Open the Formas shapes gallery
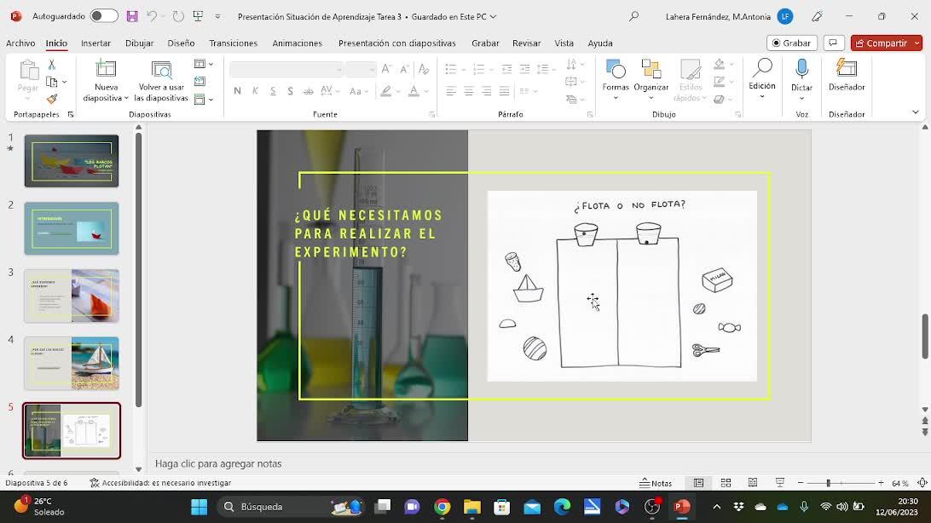This screenshot has width=931, height=523. (615, 75)
